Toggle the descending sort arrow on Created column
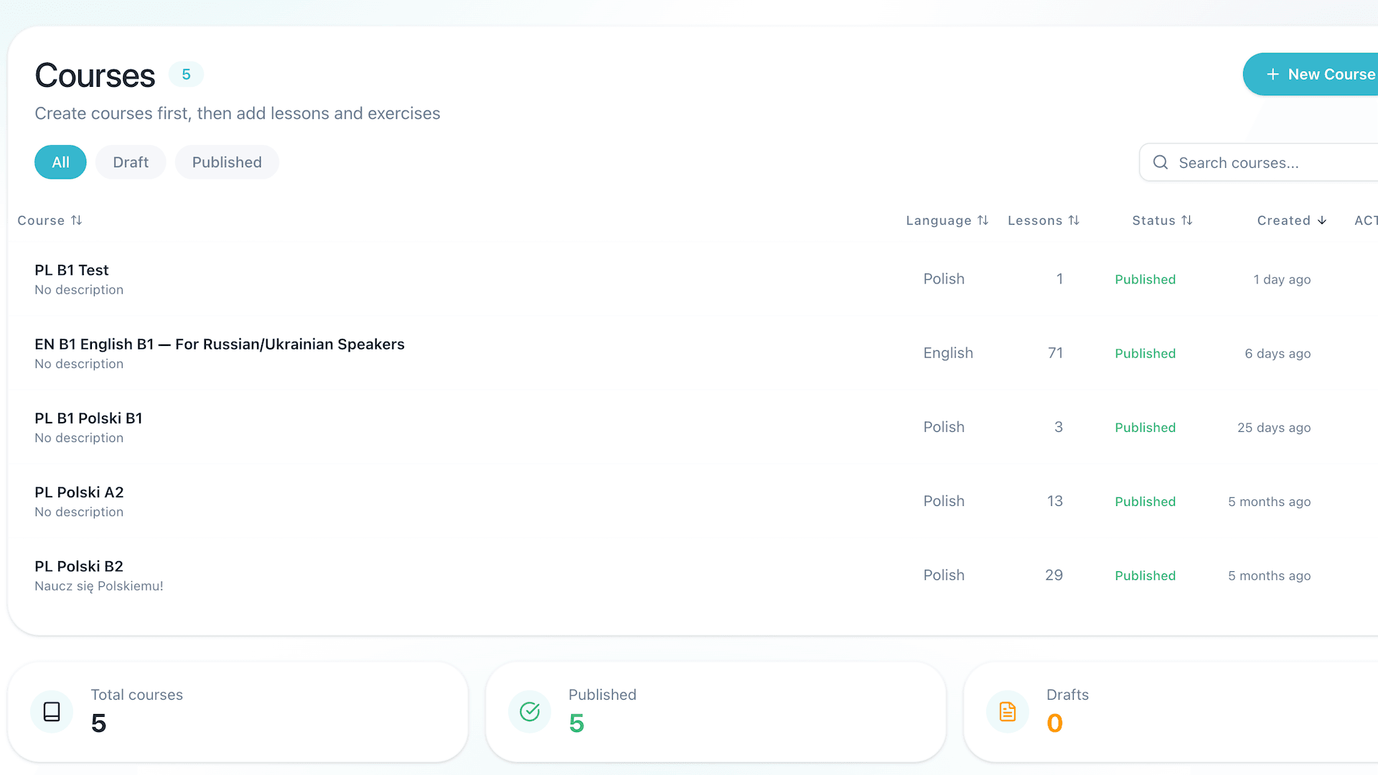This screenshot has width=1378, height=775. coord(1322,220)
